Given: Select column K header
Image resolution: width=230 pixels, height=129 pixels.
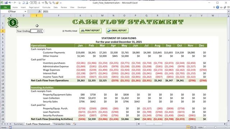Looking at the screenshot, I should pyautogui.click(x=80, y=15).
